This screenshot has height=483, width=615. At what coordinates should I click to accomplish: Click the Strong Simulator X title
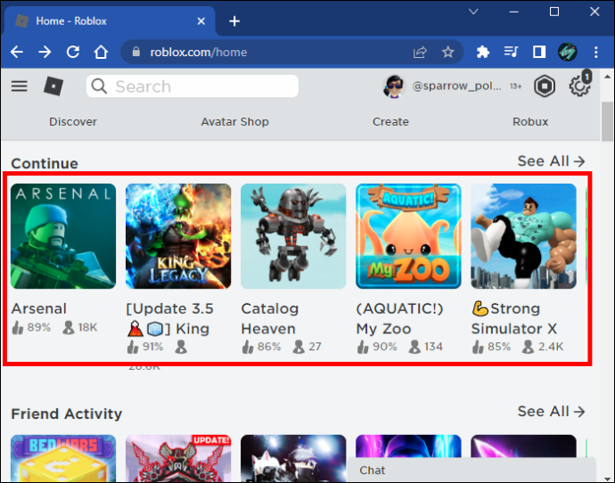tap(513, 318)
